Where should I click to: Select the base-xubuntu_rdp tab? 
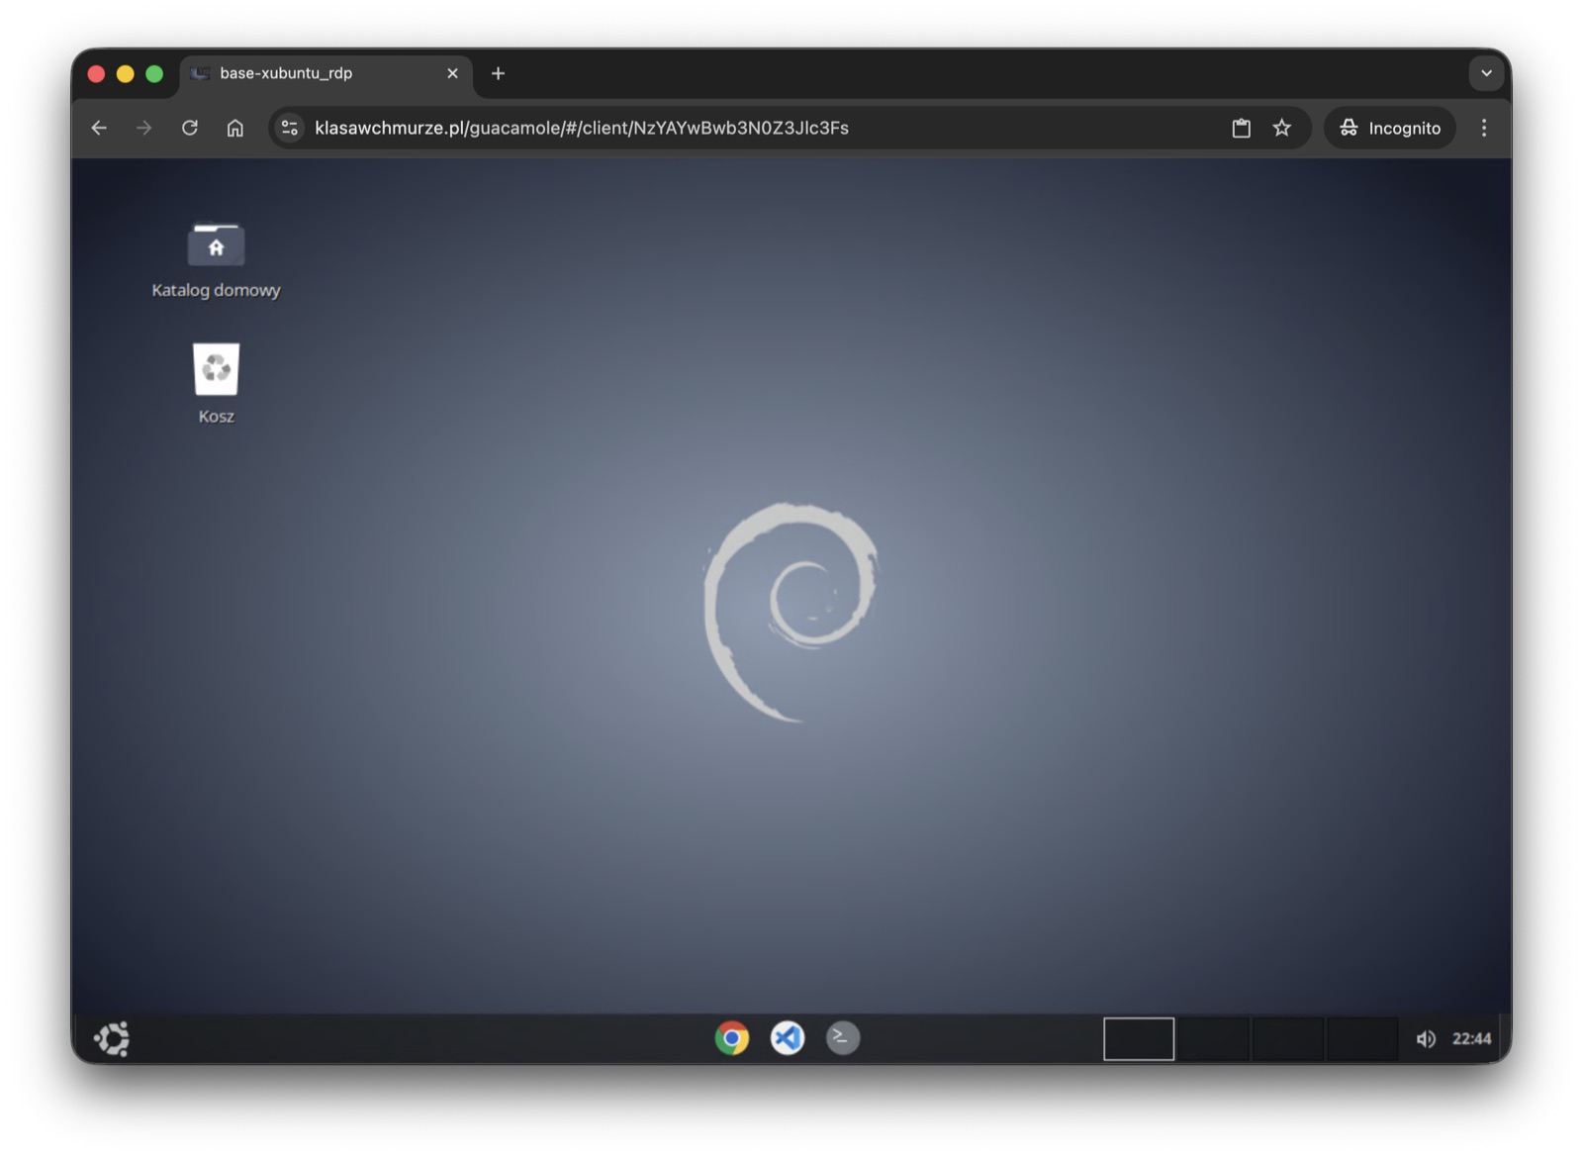point(326,73)
